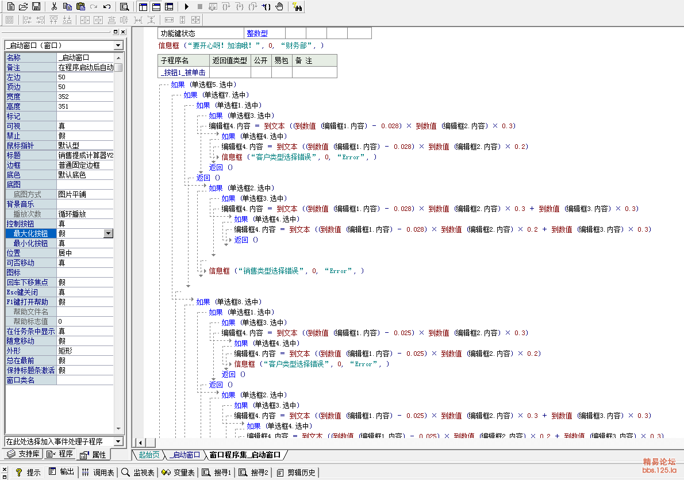Click the same-height sizing toolbar icon
The image size is (684, 480).
182,20
